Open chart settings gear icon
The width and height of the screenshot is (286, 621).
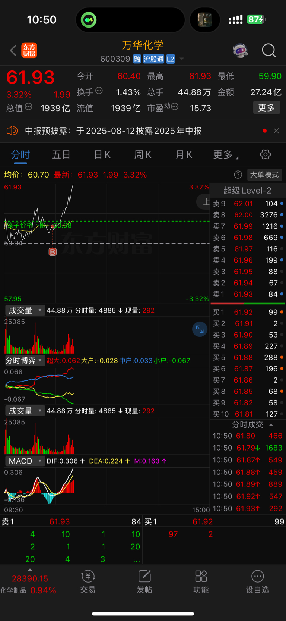(266, 154)
